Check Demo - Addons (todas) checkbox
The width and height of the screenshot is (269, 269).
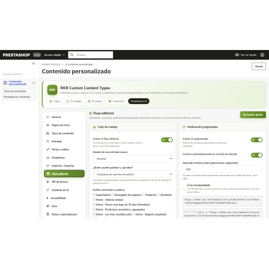click(94, 199)
